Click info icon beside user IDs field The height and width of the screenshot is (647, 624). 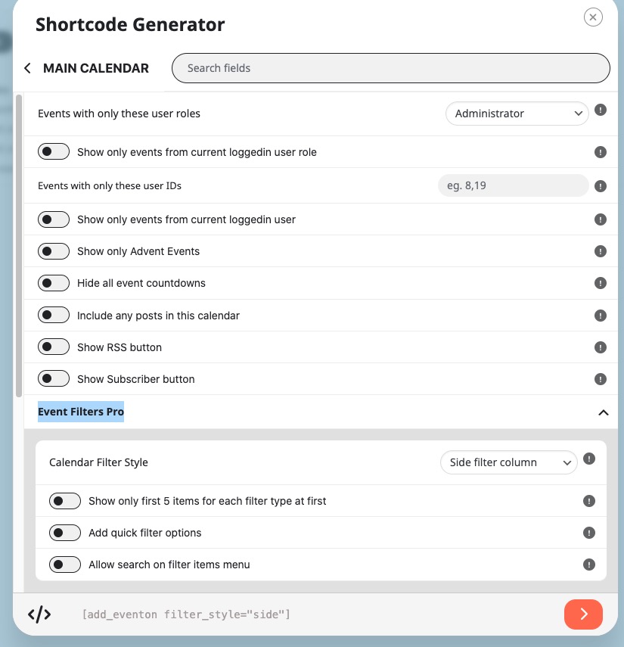pyautogui.click(x=600, y=186)
